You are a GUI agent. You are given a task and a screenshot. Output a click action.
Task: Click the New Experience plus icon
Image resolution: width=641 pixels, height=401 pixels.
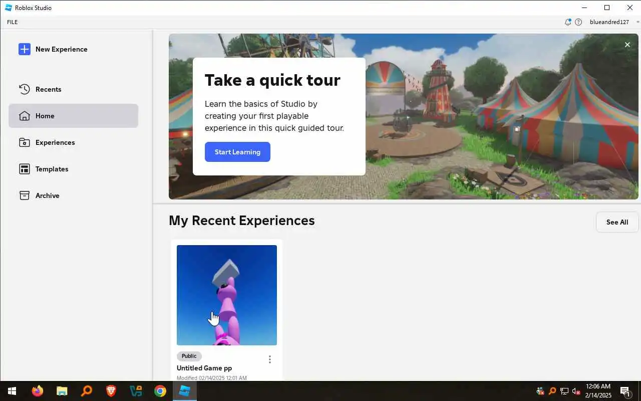(25, 49)
